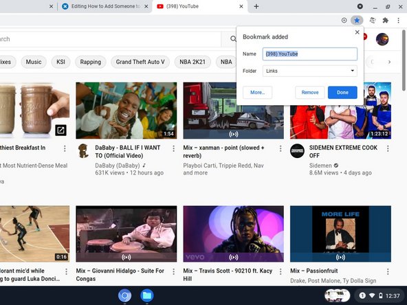The height and width of the screenshot is (305, 407).
Task: Open options menu for DaBaby video
Action: [173, 148]
